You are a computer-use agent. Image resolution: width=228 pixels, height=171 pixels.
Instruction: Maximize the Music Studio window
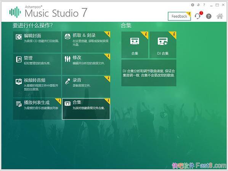pyautogui.click(x=217, y=5)
